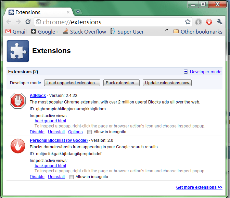The height and width of the screenshot is (198, 230).
Task: Open the AdBlock extension link
Action: click(38, 96)
